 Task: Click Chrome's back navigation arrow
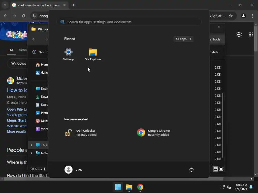[x=6, y=16]
